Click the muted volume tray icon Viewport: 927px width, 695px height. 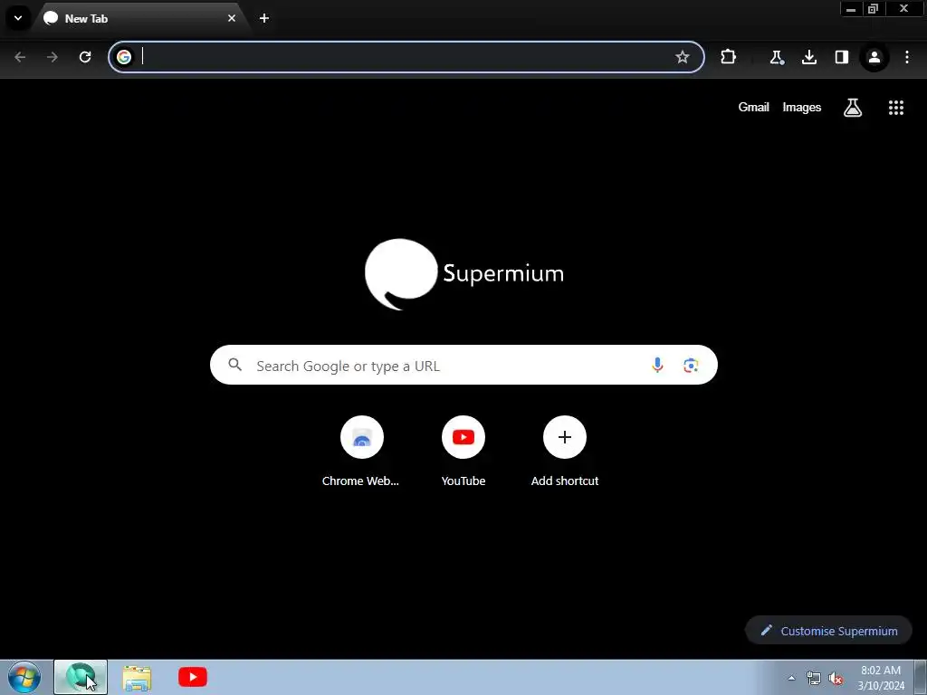pos(836,678)
